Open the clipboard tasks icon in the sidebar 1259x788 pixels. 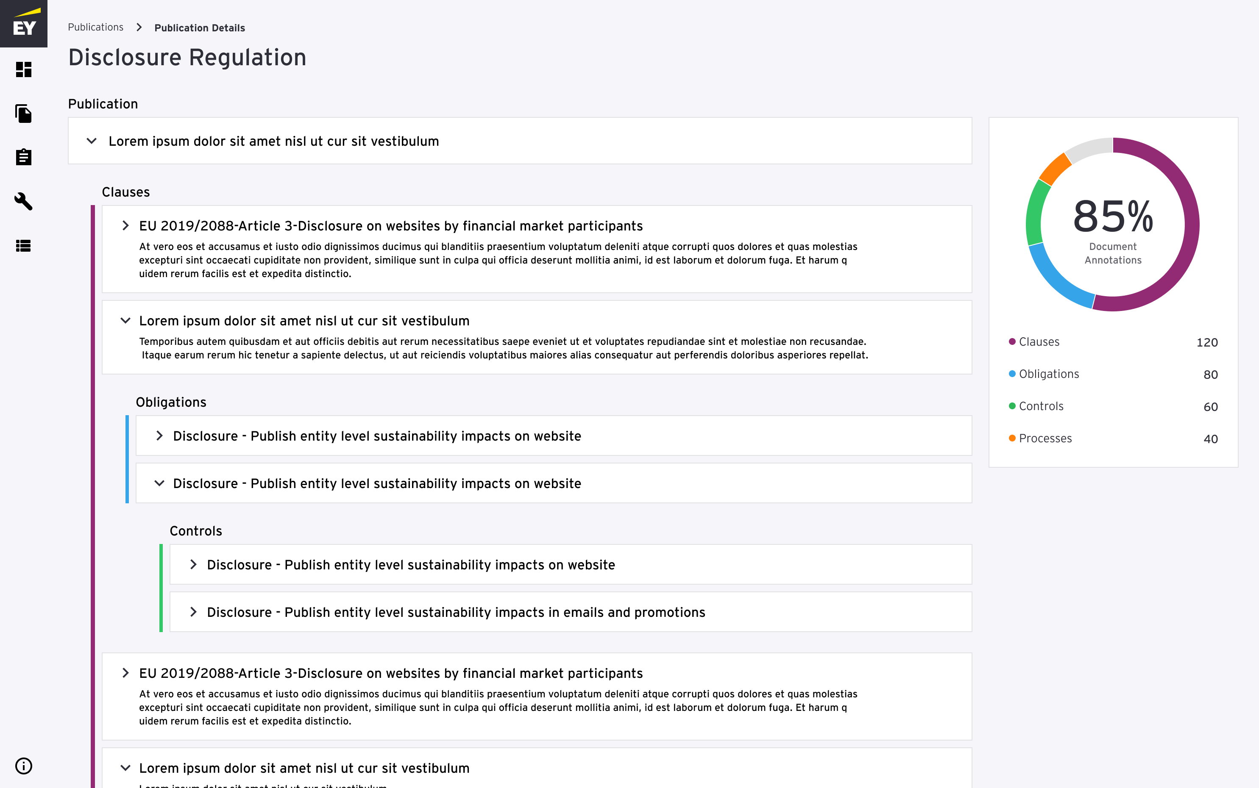click(x=23, y=157)
